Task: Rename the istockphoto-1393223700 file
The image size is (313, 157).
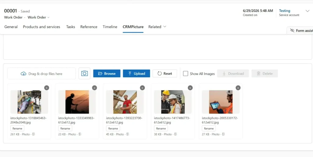Action: coord(113,129)
